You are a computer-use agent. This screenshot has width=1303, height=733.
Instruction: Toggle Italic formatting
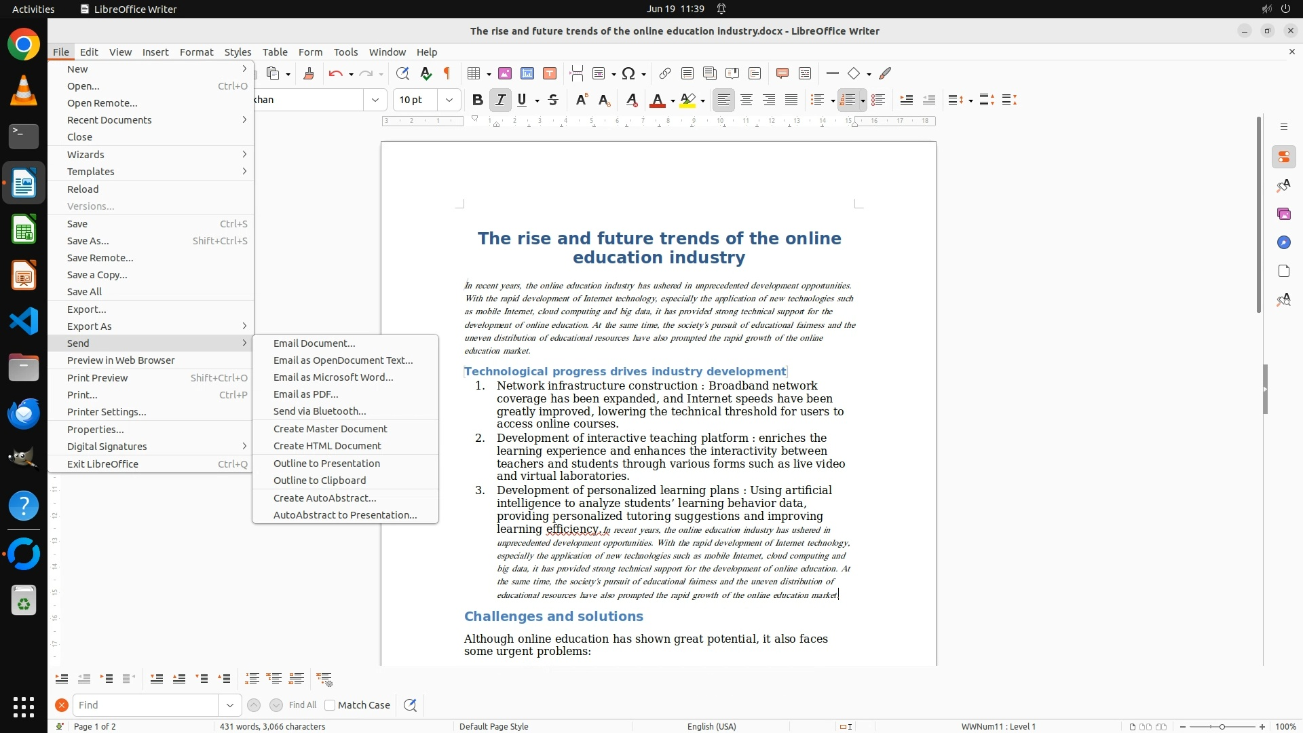click(x=500, y=100)
